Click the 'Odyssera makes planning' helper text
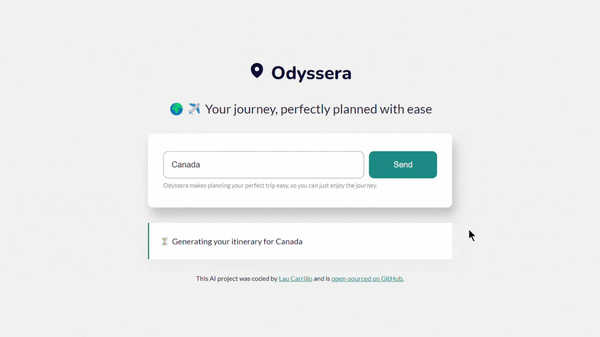The width and height of the screenshot is (600, 337). pyautogui.click(x=270, y=186)
